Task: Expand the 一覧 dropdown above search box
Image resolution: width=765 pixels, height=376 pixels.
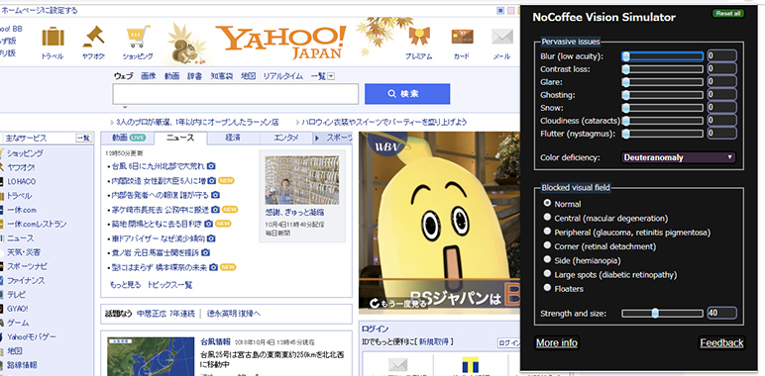Action: (x=331, y=76)
